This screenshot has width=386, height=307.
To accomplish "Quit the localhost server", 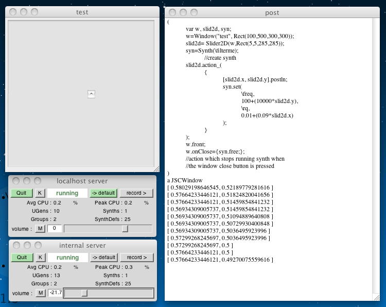I will click(22, 193).
